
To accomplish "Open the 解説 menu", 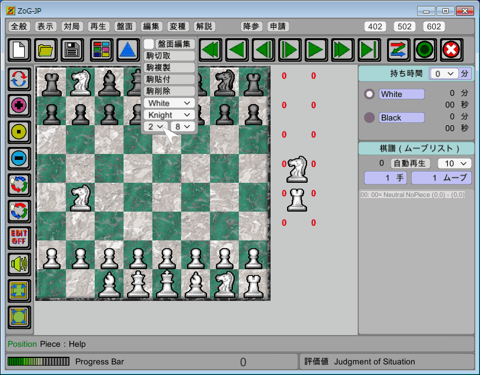I will click(x=204, y=26).
